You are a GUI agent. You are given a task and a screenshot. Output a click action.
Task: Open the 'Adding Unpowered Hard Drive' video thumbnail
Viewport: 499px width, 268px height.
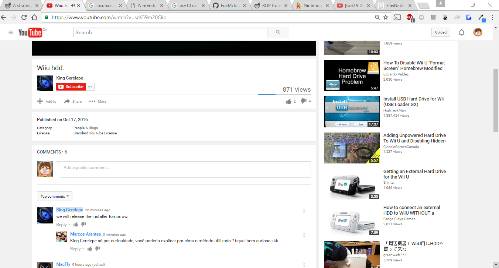(352, 148)
